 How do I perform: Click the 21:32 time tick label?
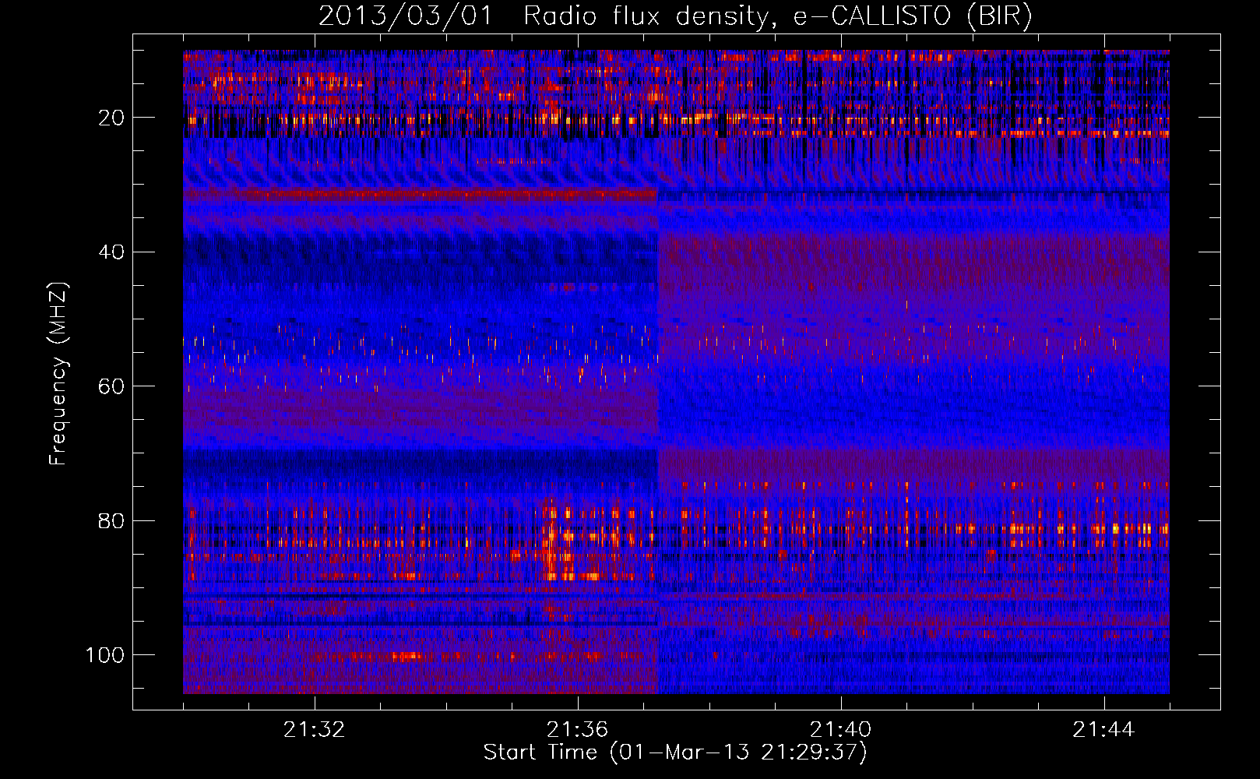point(315,730)
